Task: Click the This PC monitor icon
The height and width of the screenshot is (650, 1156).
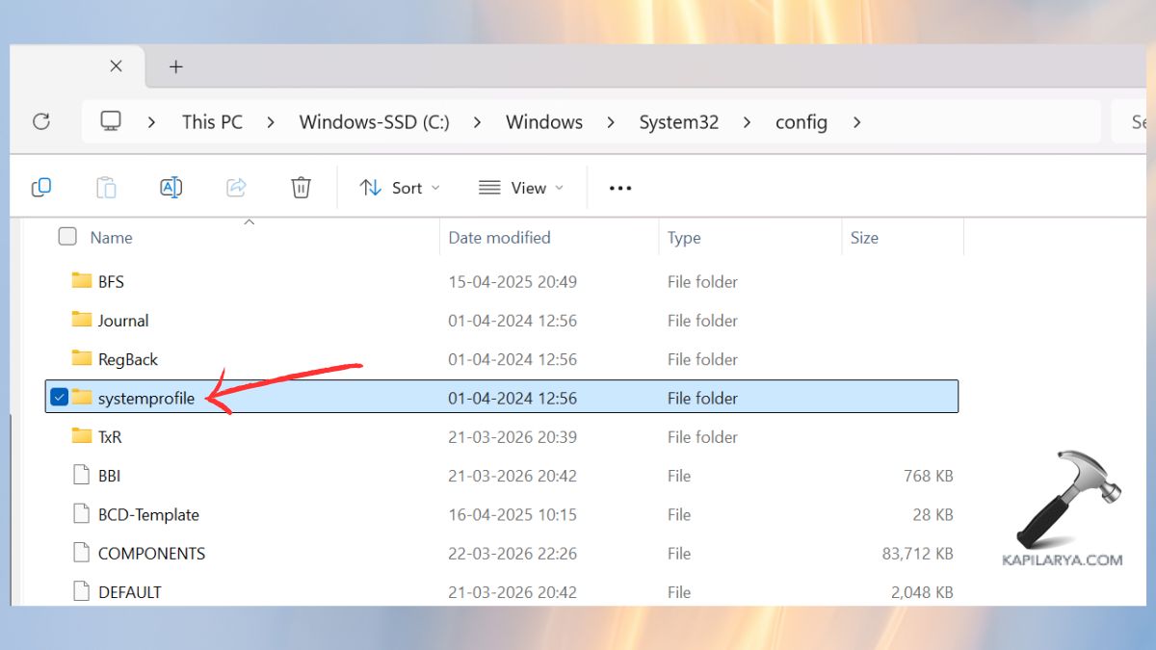Action: click(x=111, y=121)
